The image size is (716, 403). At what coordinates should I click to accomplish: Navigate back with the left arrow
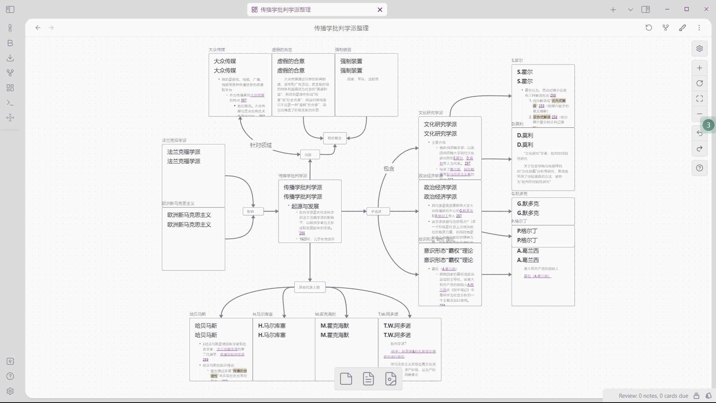coord(38,28)
